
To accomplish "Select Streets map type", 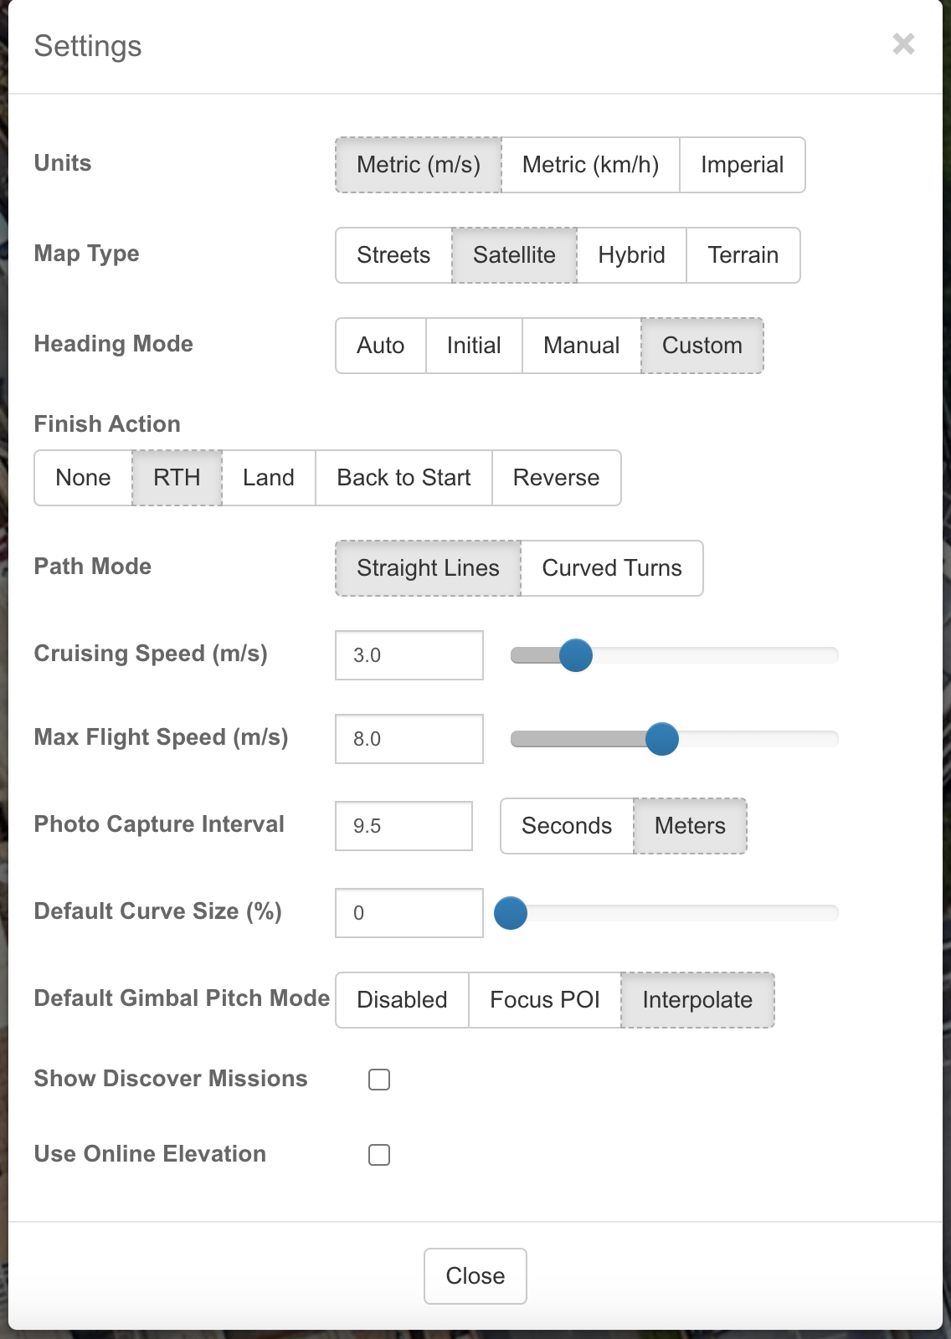I will 393,255.
